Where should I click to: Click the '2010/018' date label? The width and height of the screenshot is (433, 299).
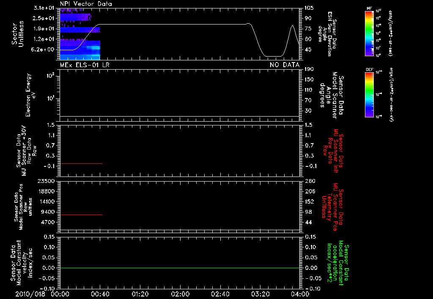[30, 294]
